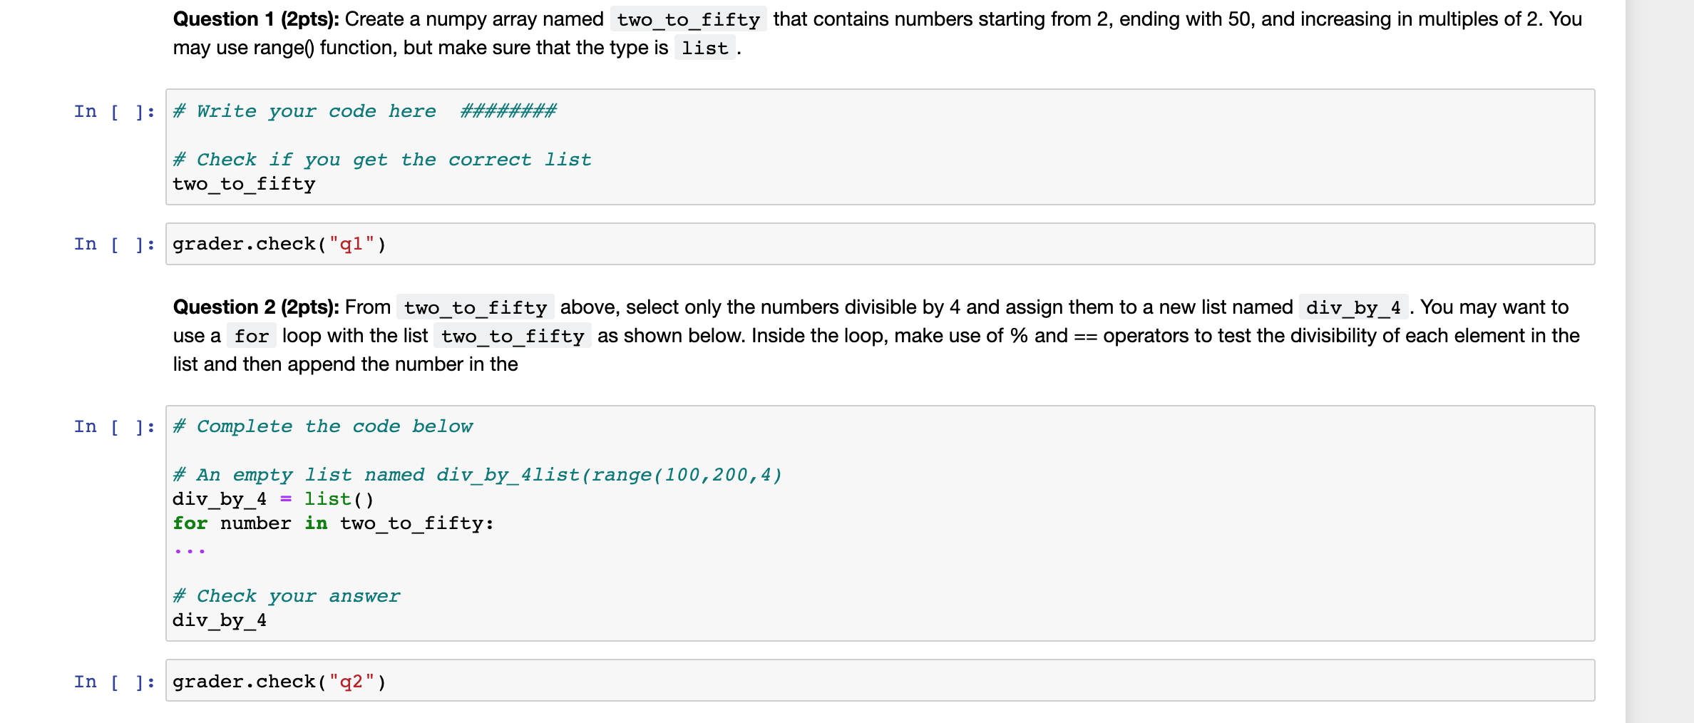This screenshot has height=723, width=1694.
Task: Click the In [ ] prompt beside 'Complete the code below' cell
Action: [114, 426]
